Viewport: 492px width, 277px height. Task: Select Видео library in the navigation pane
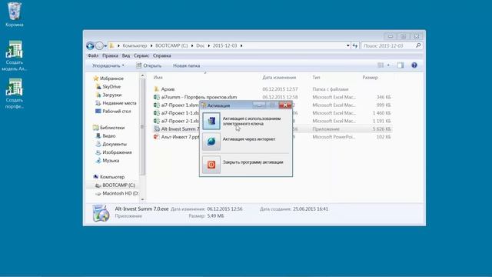click(x=105, y=136)
